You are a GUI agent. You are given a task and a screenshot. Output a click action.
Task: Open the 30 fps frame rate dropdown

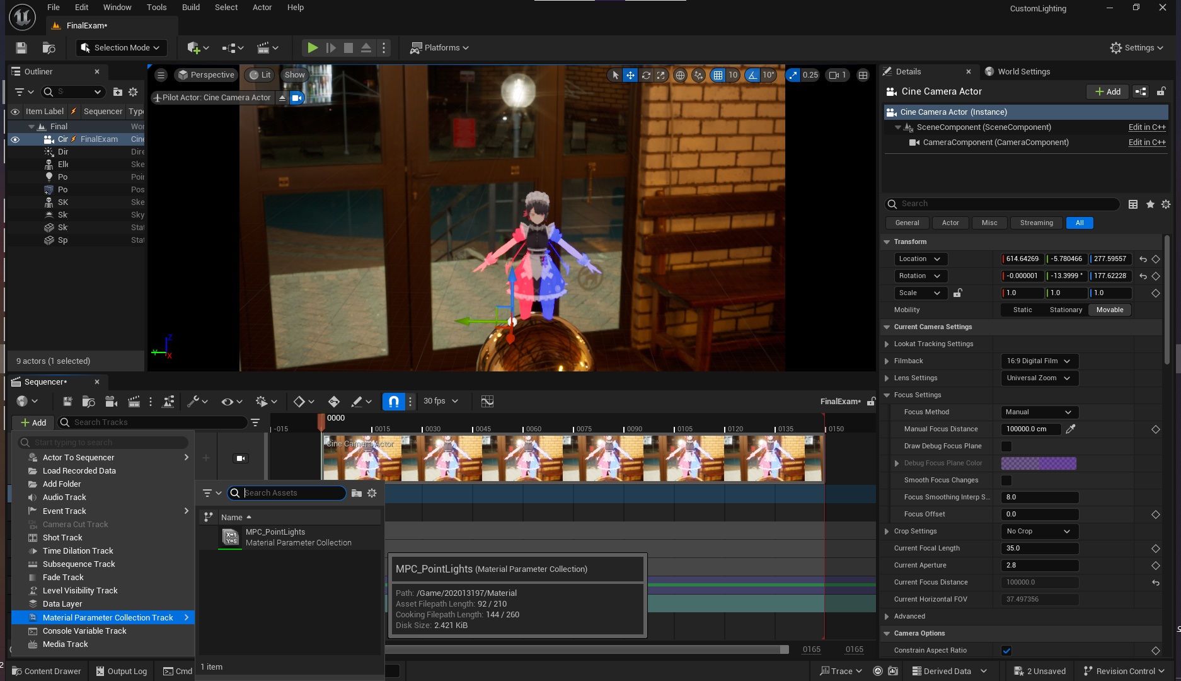point(441,401)
